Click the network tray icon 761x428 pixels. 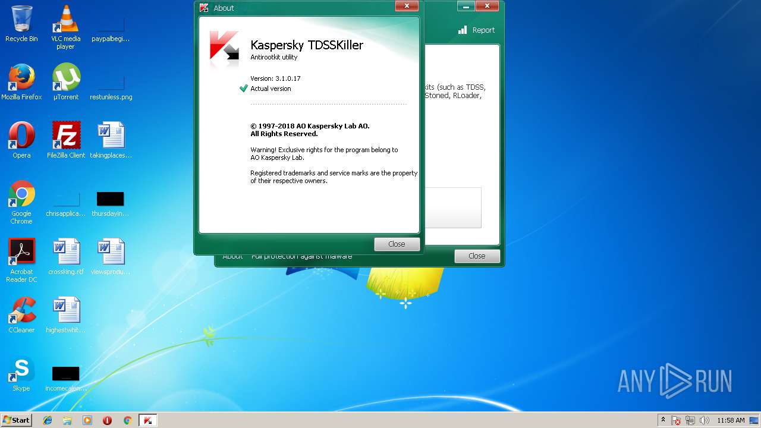click(x=690, y=421)
